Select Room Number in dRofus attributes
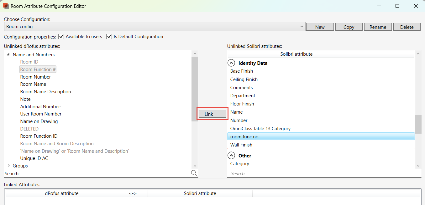Viewport: 425px width, 205px height. coord(35,77)
